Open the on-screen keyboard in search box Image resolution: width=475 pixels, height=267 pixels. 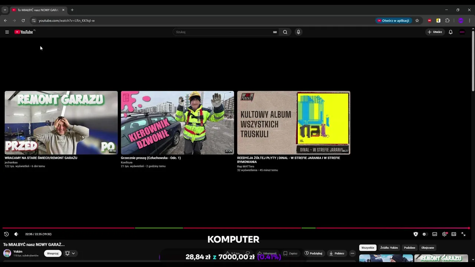pyautogui.click(x=275, y=32)
